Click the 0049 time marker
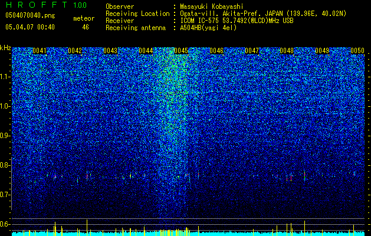371x236 pixels. (322, 51)
